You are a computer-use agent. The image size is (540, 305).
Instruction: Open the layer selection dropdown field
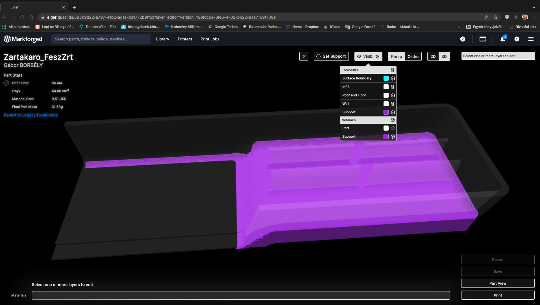498,56
